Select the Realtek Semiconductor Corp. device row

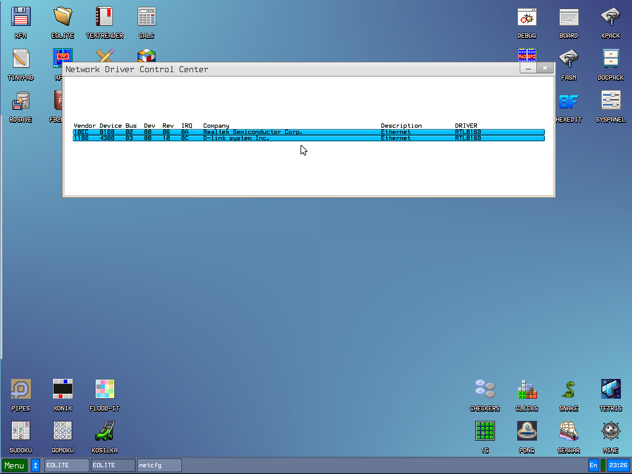click(x=309, y=132)
